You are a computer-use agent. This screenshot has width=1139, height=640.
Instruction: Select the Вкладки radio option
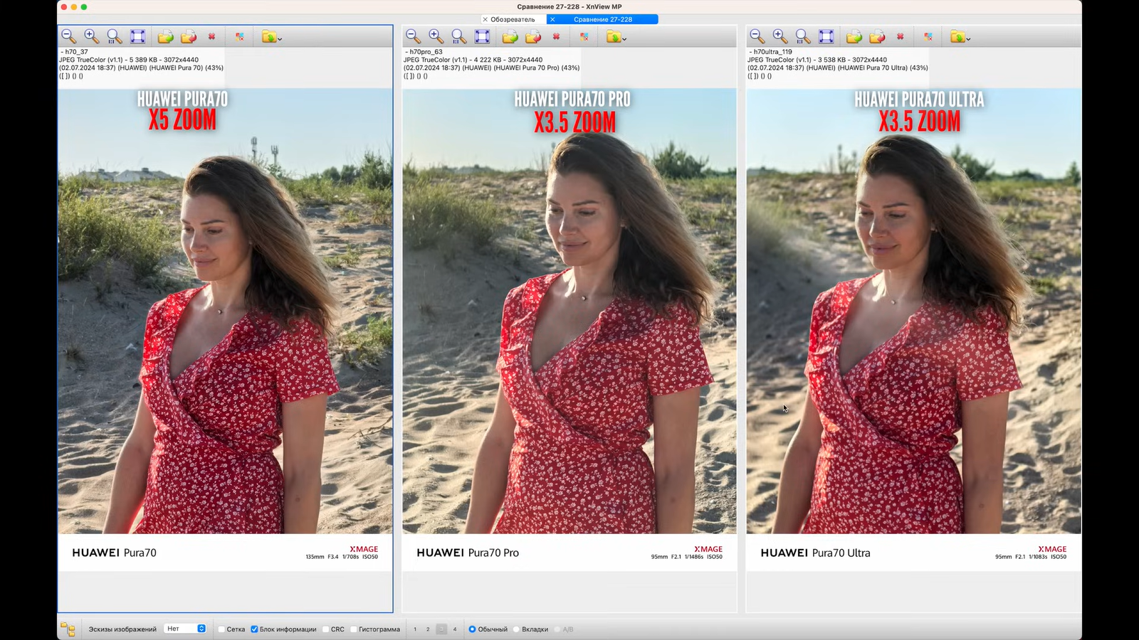click(x=517, y=629)
